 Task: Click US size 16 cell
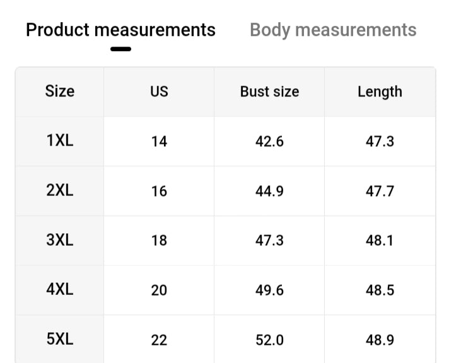coord(159,191)
